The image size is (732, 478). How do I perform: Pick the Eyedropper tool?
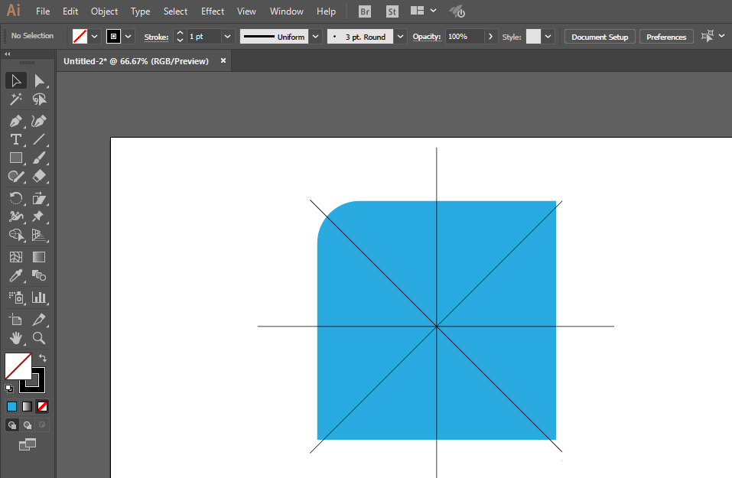coord(15,276)
